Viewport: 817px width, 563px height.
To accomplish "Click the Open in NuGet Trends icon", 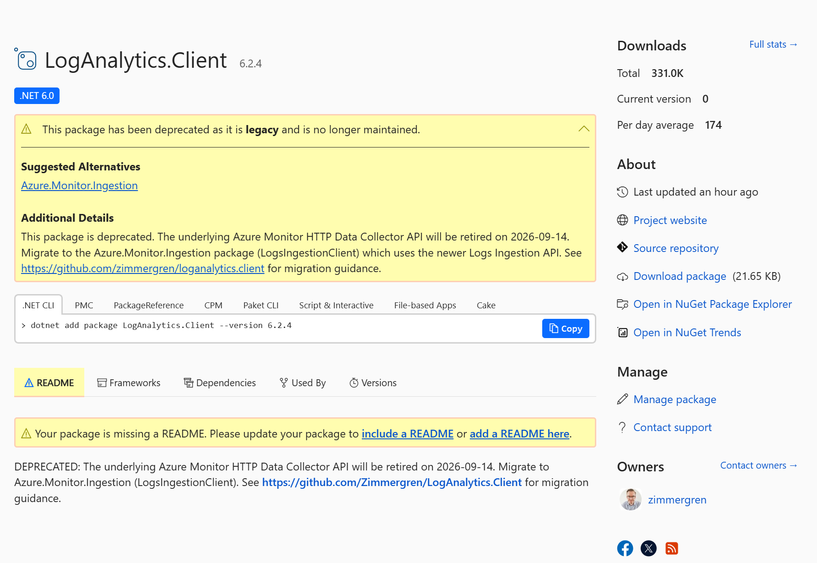I will click(622, 332).
